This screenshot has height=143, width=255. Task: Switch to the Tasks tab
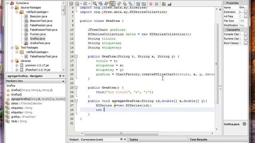pos(133,139)
